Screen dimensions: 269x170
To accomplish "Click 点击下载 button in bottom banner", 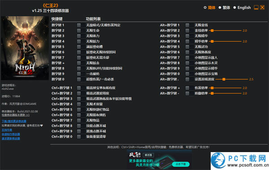I will [181, 164].
